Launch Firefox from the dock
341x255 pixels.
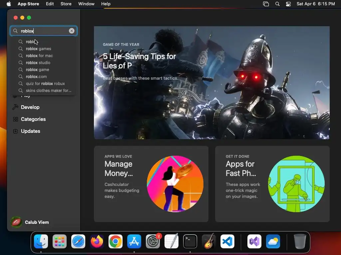click(x=97, y=241)
